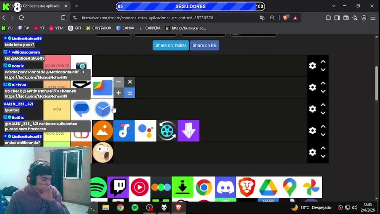Screen dimensions: 380x214
Task: Show the browser sidebar panel
Action: coord(337,18)
